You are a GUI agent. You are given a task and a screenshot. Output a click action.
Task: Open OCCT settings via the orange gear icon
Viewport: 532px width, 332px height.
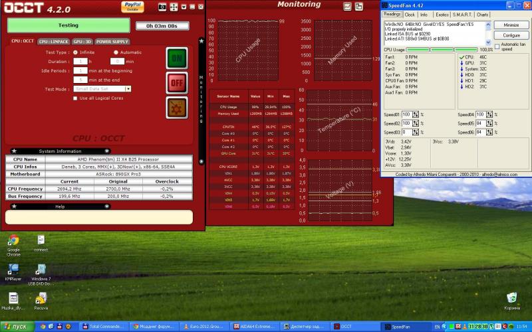[x=177, y=108]
